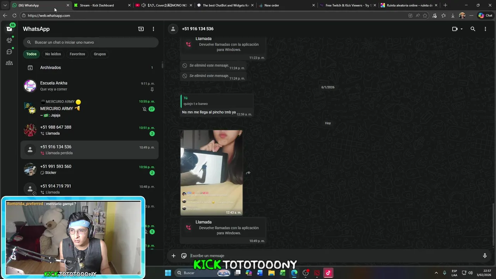Click the muted bell icon on MERCURIO ARMY
The height and width of the screenshot is (279, 496).
pyautogui.click(x=145, y=109)
